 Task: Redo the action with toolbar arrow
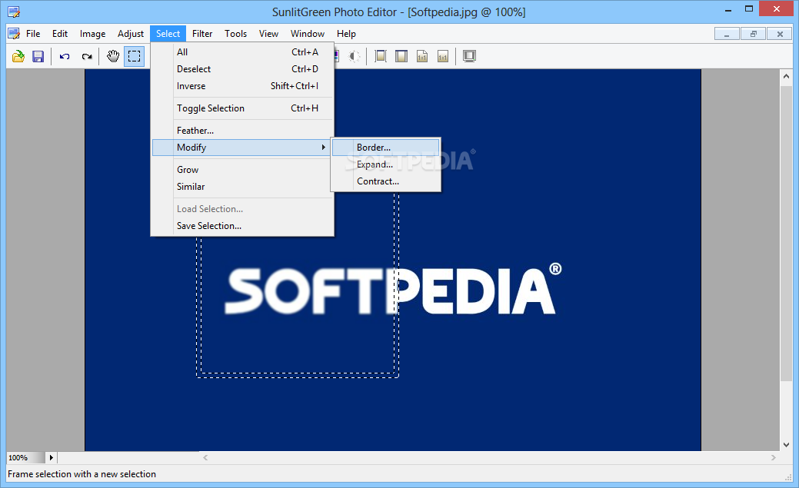87,56
